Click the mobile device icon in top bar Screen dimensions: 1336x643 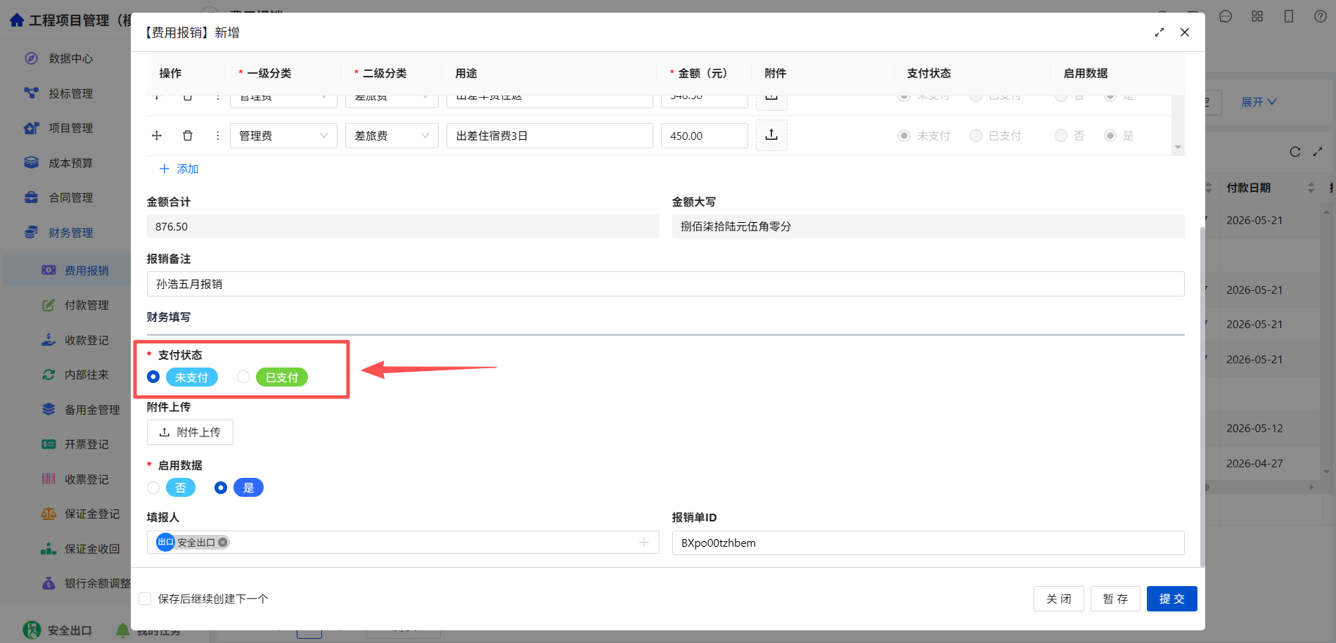pos(1289,16)
